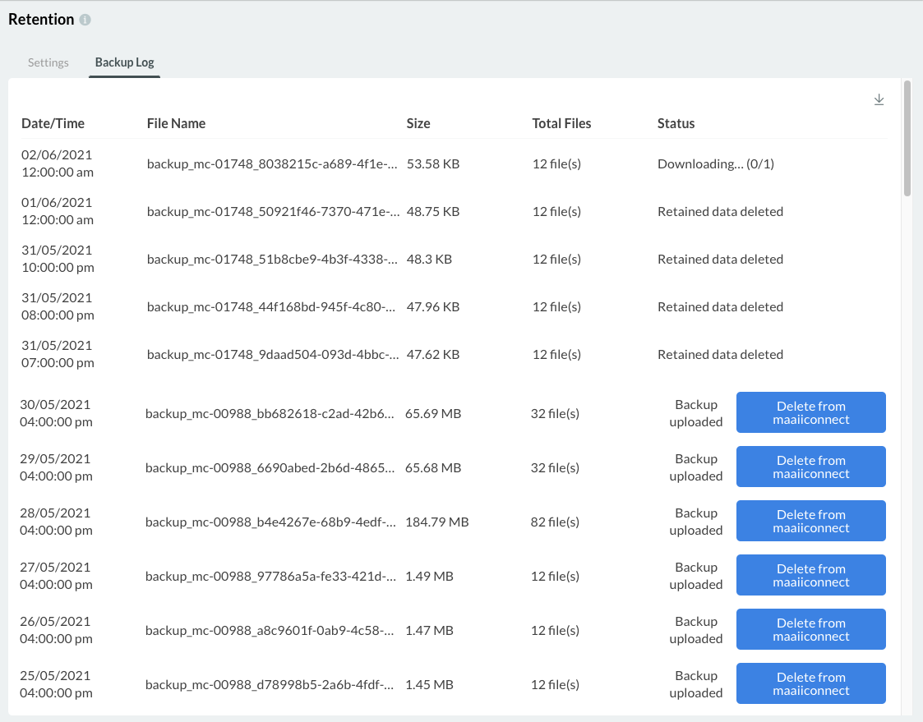Viewport: 923px width, 722px height.
Task: Click Retained data deleted status for 01/06/2021
Action: 721,212
